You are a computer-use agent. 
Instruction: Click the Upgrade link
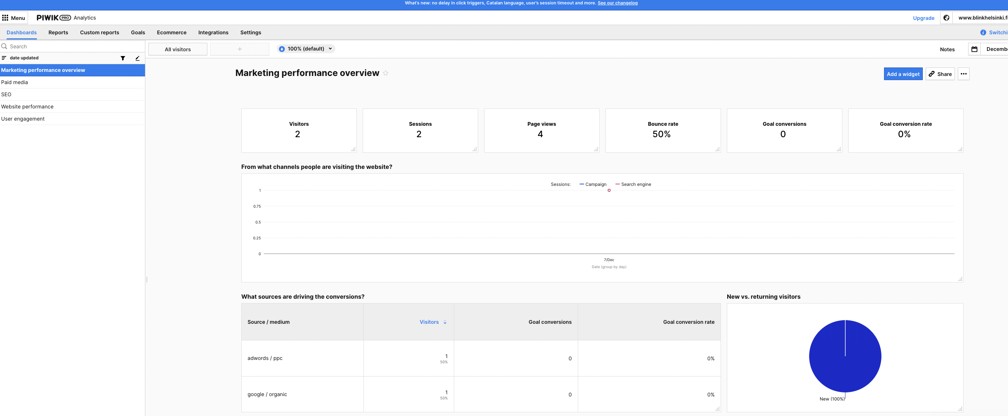click(x=923, y=18)
